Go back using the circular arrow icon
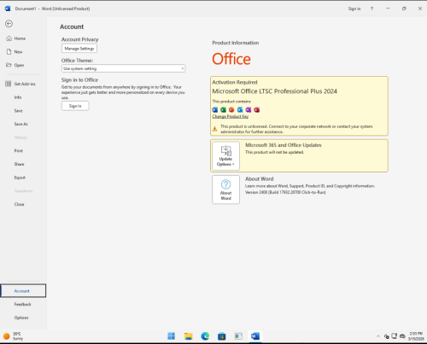The height and width of the screenshot is (344, 427). (x=9, y=24)
